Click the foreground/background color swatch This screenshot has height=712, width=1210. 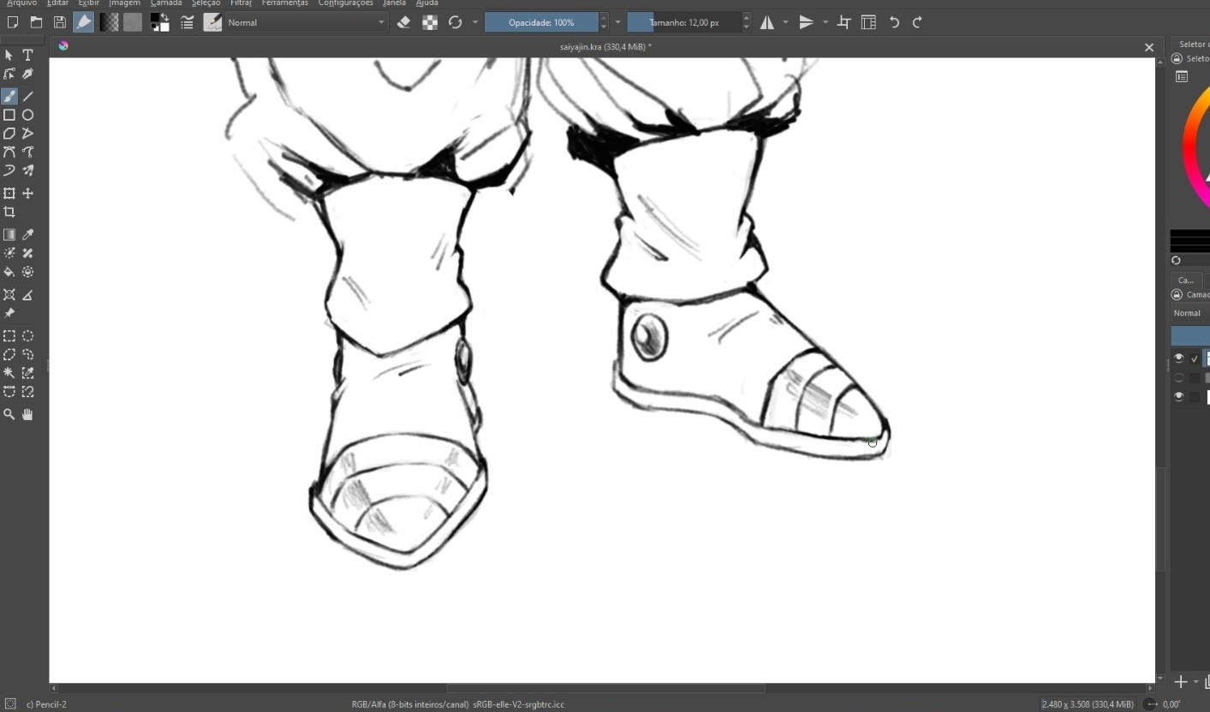pos(159,22)
